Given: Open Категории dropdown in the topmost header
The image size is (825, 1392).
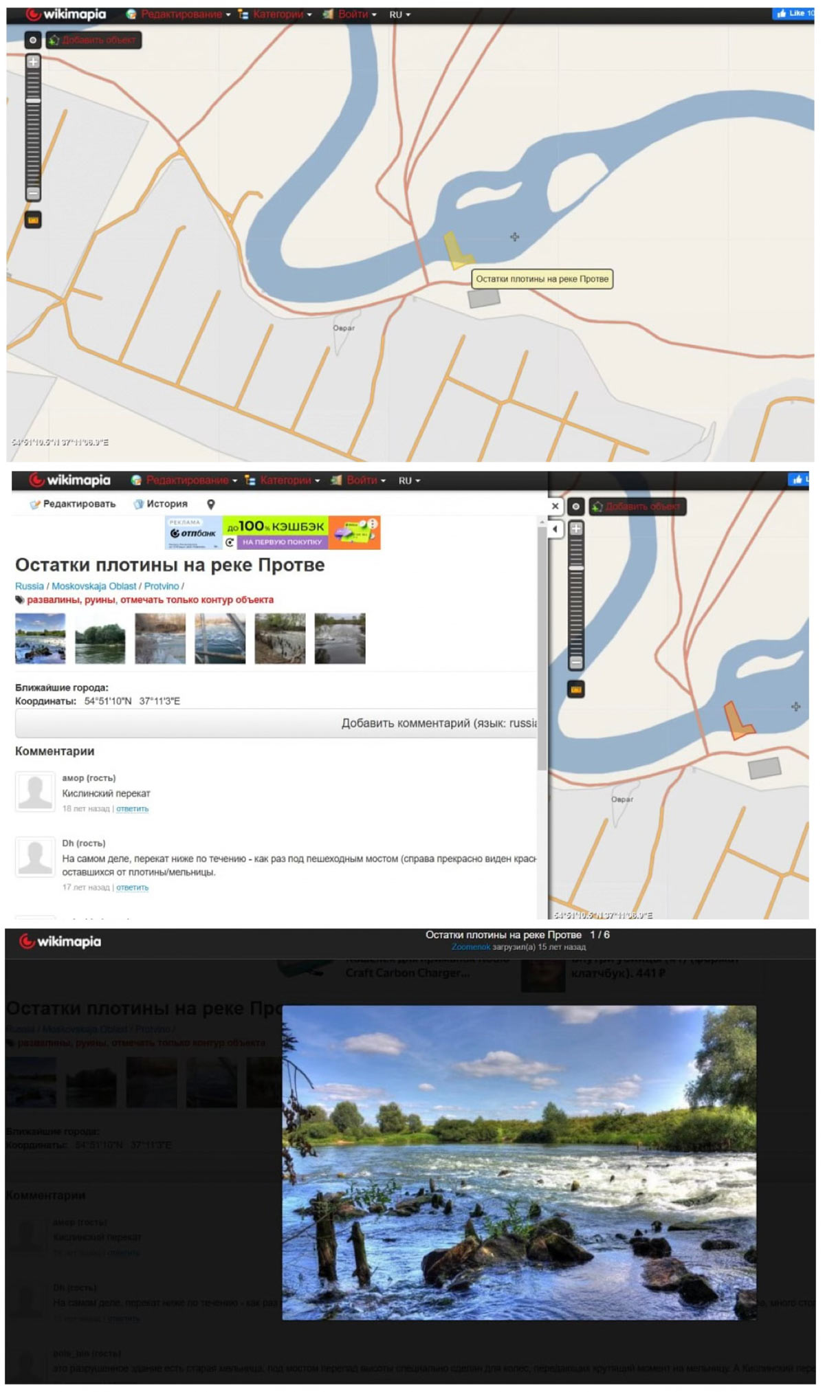Looking at the screenshot, I should [x=277, y=14].
